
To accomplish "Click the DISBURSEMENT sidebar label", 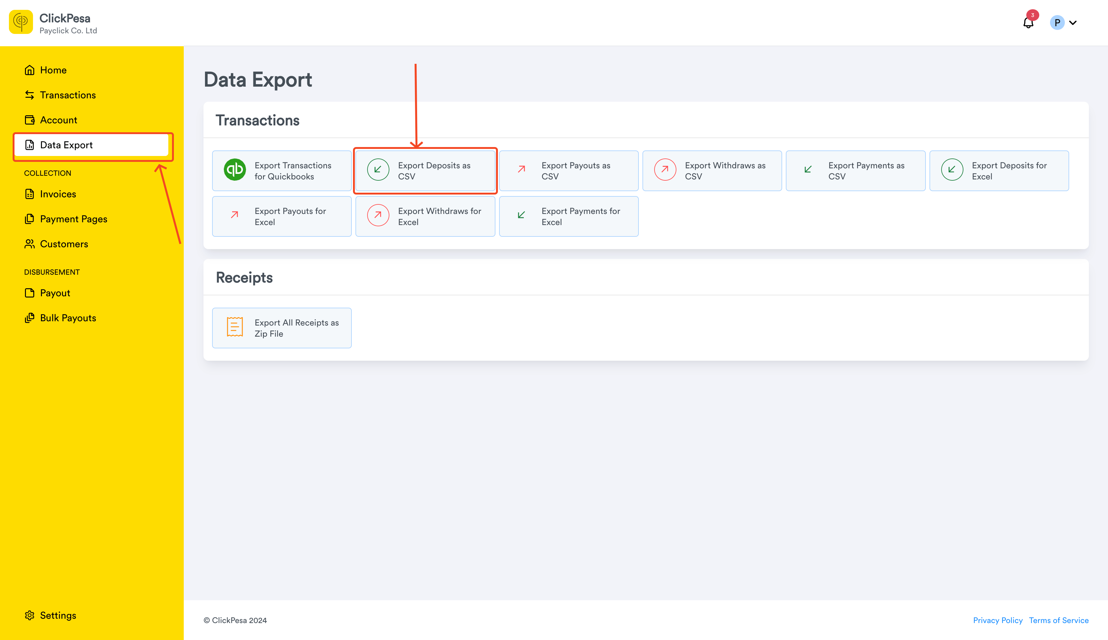I will click(x=52, y=272).
